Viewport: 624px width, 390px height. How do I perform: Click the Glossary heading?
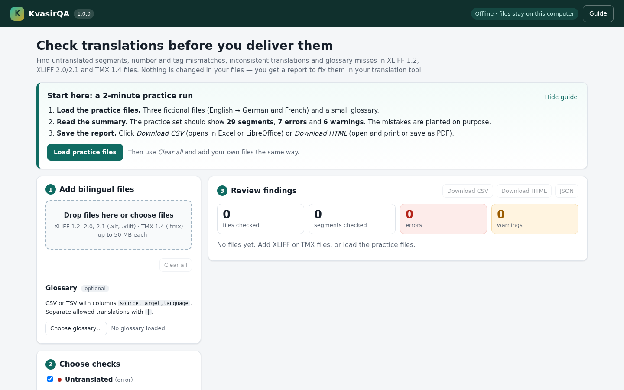pos(61,288)
